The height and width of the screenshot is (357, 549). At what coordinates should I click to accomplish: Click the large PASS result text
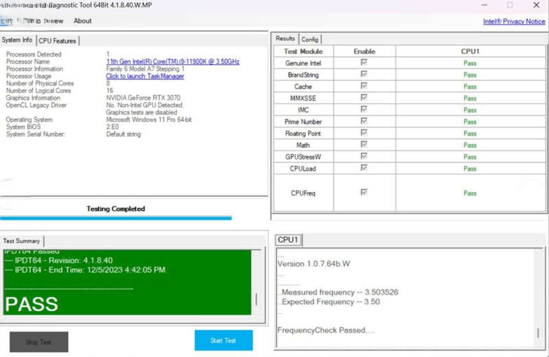pyautogui.click(x=32, y=304)
